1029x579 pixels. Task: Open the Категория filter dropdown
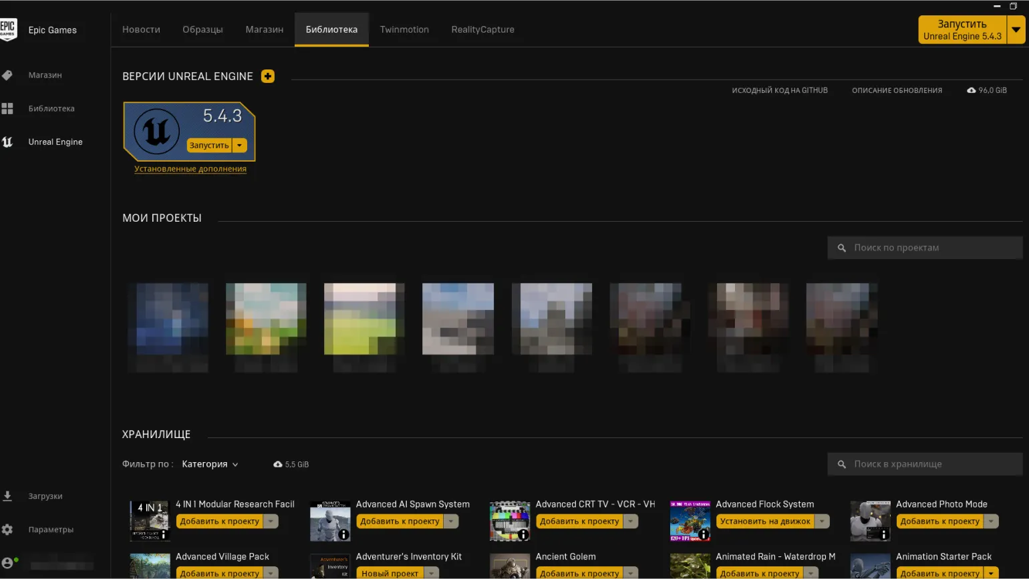[x=210, y=464]
